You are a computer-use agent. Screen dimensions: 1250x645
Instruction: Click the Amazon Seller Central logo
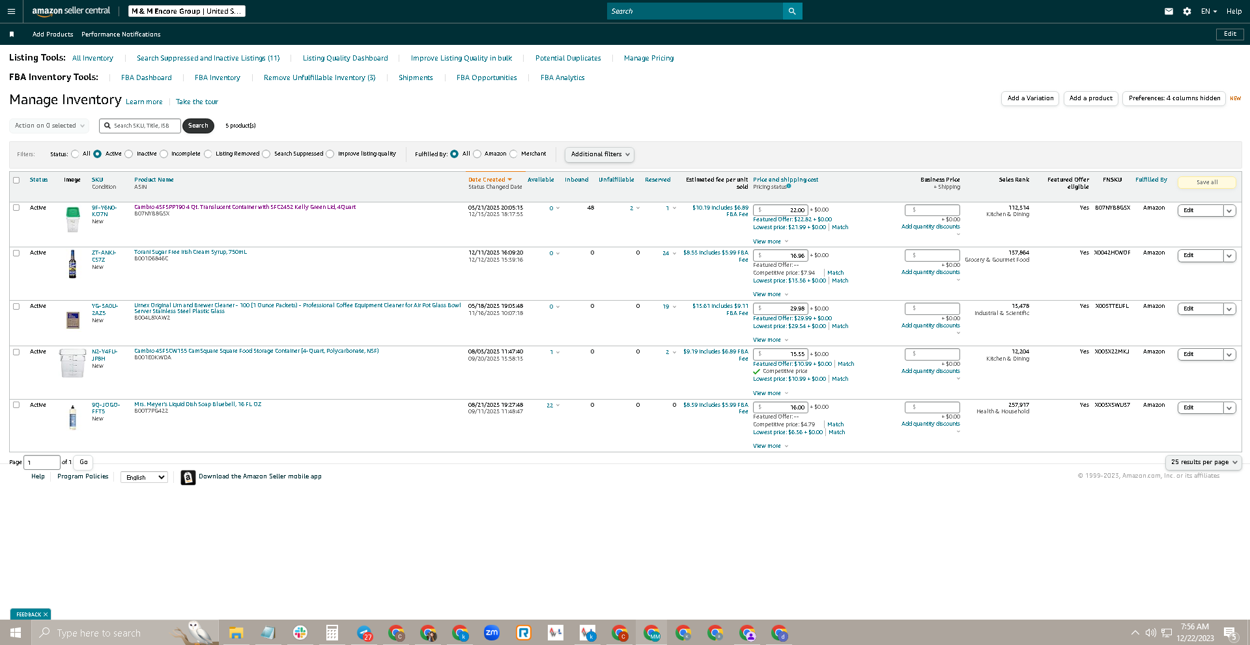[71, 11]
